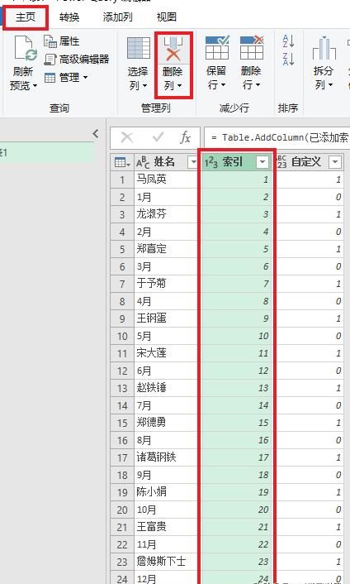Screen dimensions: 350x584
Task: Click the 删除列 remove columns icon
Action: 173,49
